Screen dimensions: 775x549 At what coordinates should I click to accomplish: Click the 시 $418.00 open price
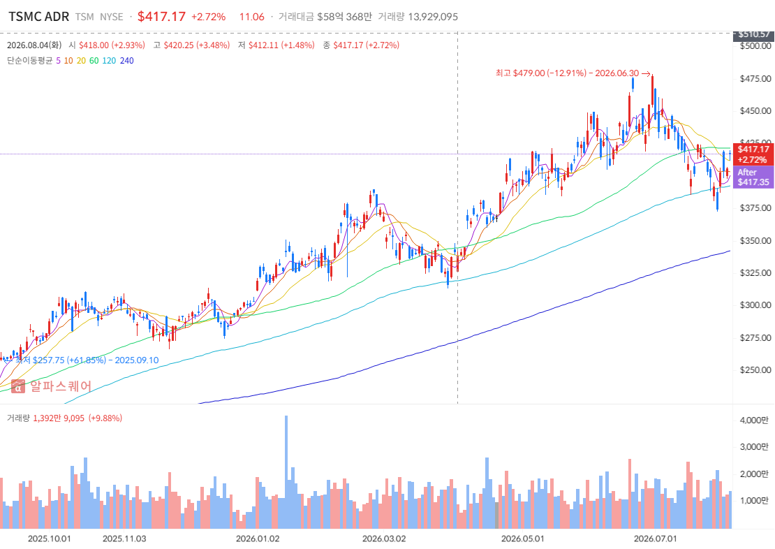point(107,45)
